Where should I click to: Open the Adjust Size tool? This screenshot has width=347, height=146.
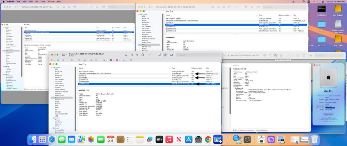(96, 60)
